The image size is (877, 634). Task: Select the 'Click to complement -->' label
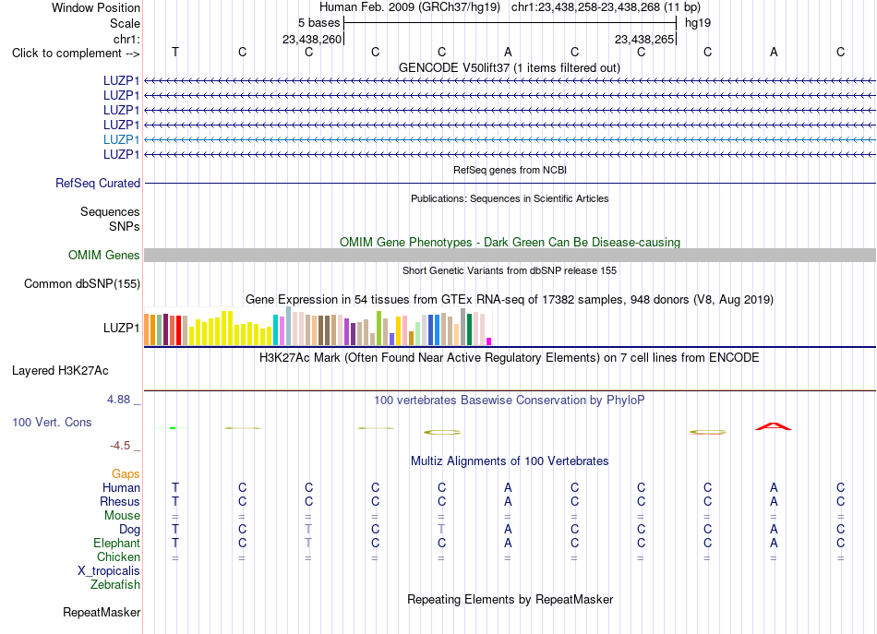(76, 54)
